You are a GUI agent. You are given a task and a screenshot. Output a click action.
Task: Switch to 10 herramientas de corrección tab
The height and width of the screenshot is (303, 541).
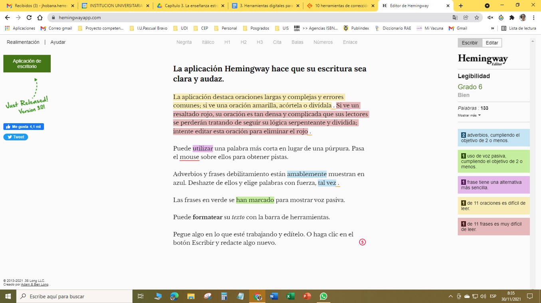tap(341, 6)
